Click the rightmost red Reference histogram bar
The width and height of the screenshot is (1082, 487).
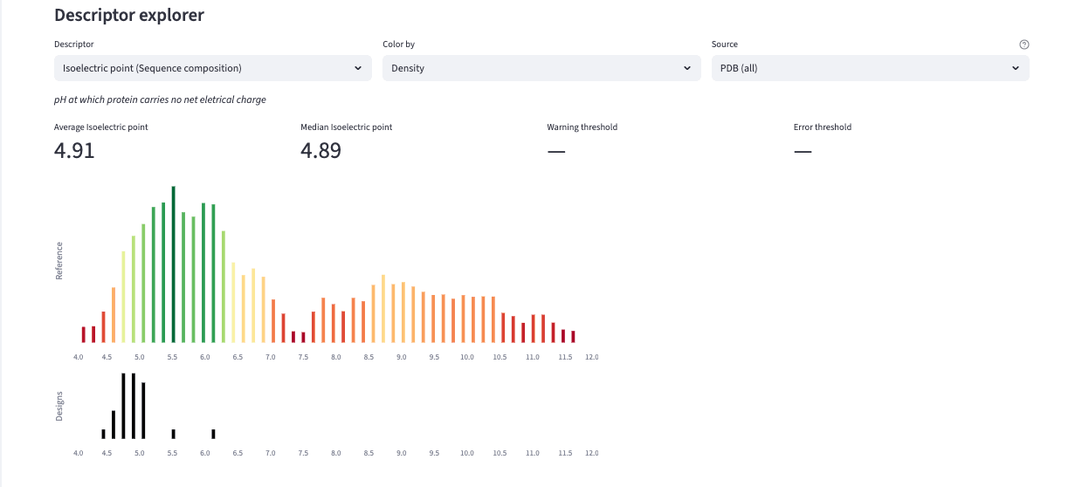click(x=574, y=336)
